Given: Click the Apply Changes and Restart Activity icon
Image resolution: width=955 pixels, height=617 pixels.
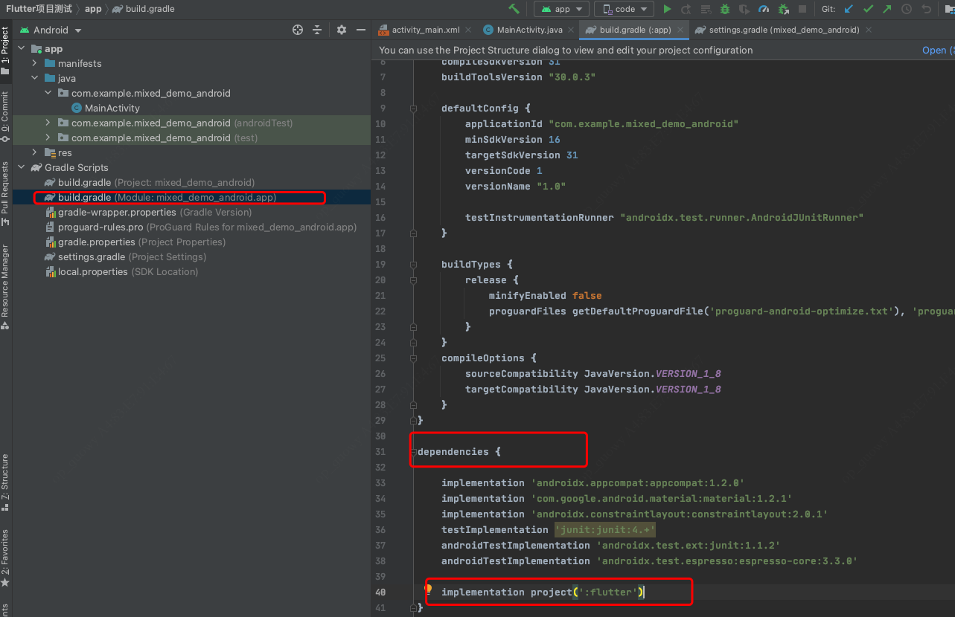Looking at the screenshot, I should [686, 9].
